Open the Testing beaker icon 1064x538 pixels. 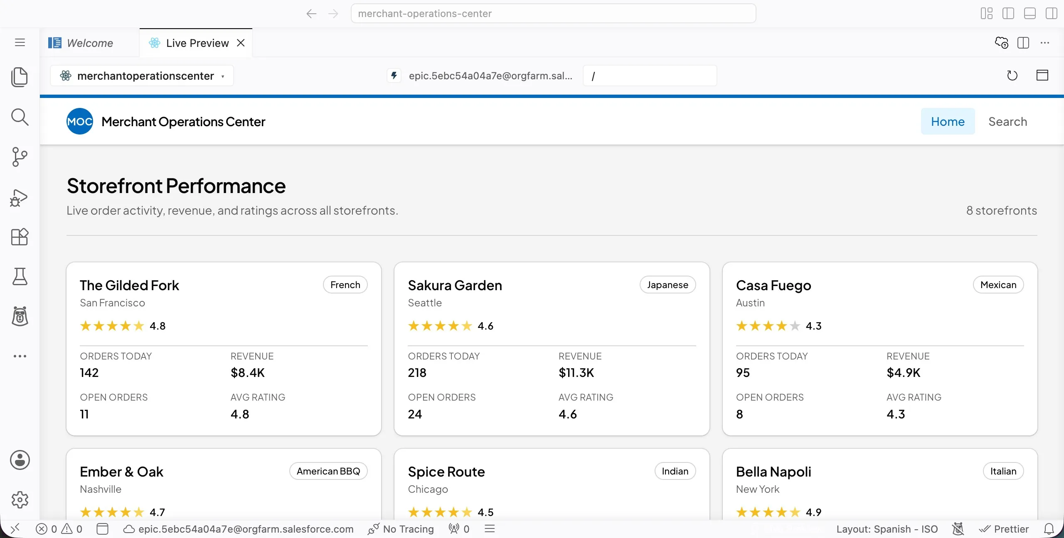(20, 276)
